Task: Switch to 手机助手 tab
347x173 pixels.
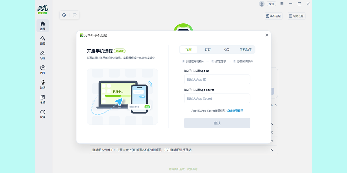Action: (246, 50)
